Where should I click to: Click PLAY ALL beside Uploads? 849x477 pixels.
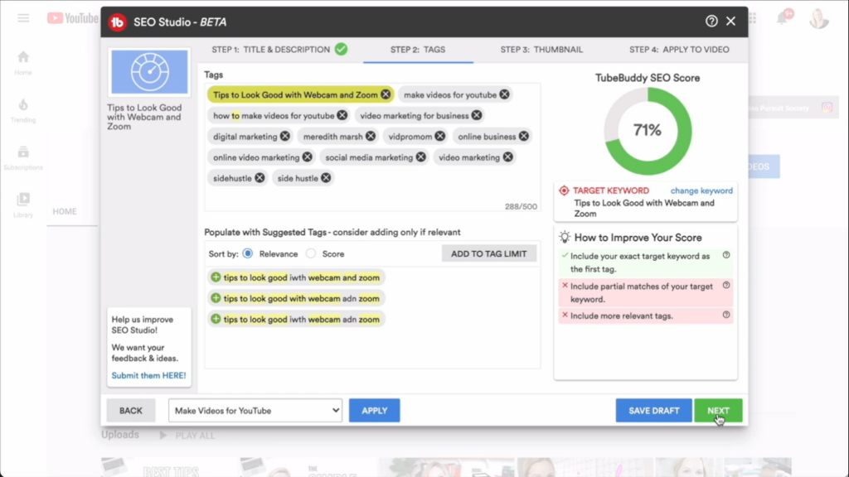(x=187, y=436)
